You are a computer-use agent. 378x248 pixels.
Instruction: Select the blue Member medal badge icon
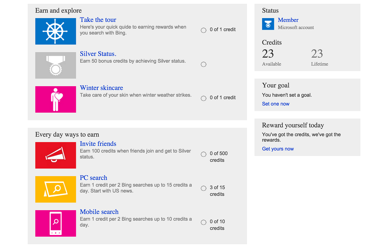(x=268, y=24)
